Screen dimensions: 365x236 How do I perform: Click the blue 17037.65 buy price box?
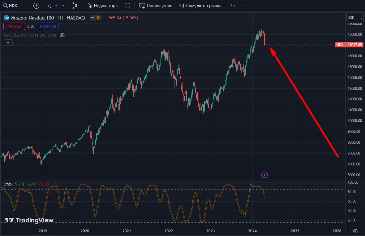point(48,26)
